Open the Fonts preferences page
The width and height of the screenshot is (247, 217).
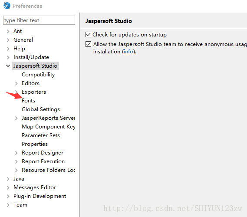coord(28,101)
